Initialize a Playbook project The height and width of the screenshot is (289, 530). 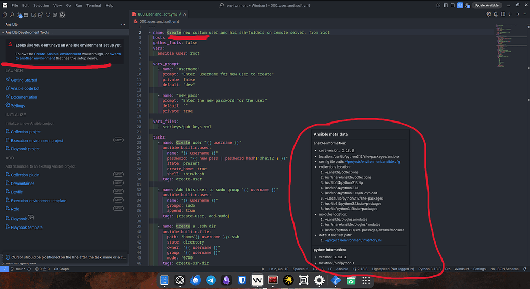[25, 149]
